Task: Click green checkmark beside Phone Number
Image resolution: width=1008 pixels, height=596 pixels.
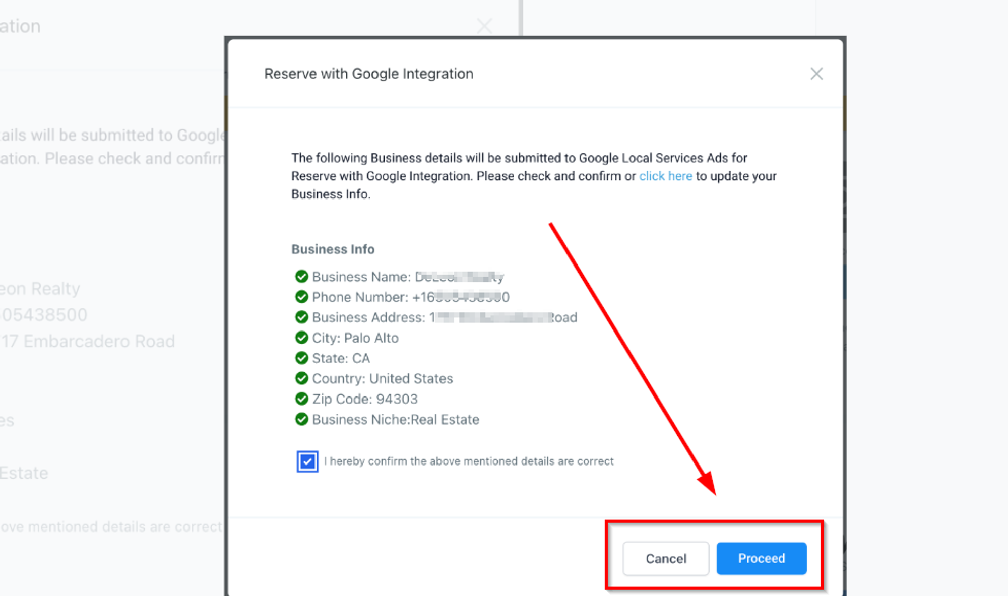Action: point(301,297)
